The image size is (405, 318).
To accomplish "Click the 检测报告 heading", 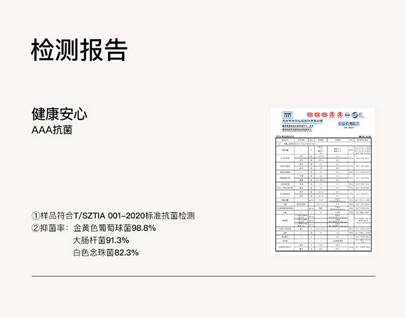I will (x=79, y=50).
